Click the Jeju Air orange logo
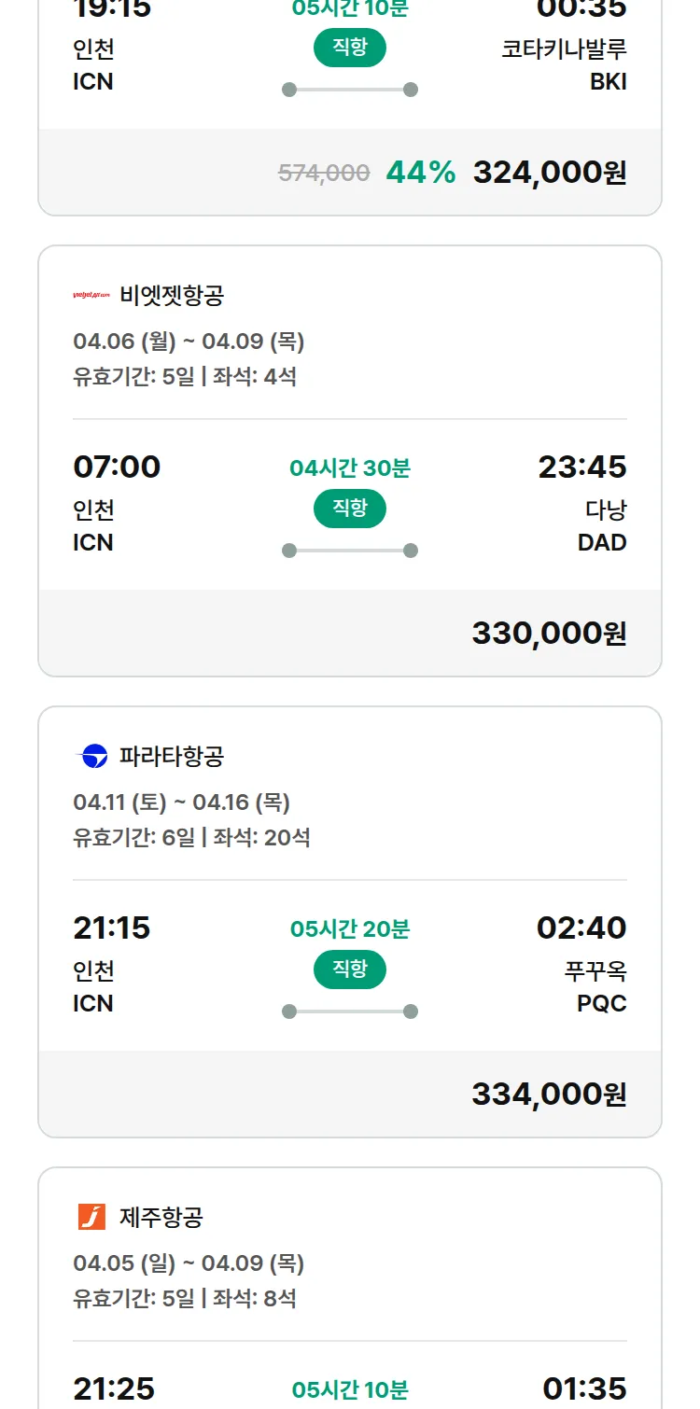This screenshot has width=700, height=1409. pos(91,1217)
